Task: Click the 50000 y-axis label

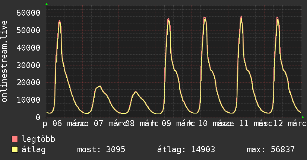Action: [28, 30]
